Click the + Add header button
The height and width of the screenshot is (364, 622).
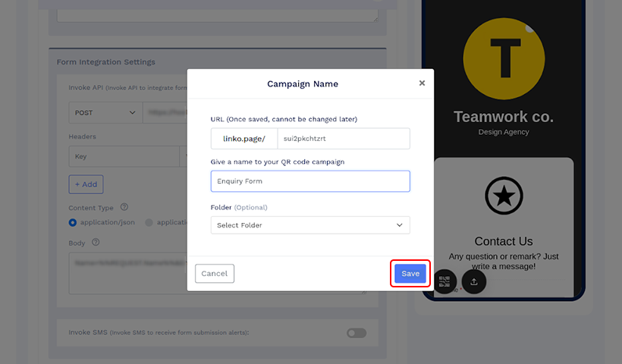click(x=86, y=184)
